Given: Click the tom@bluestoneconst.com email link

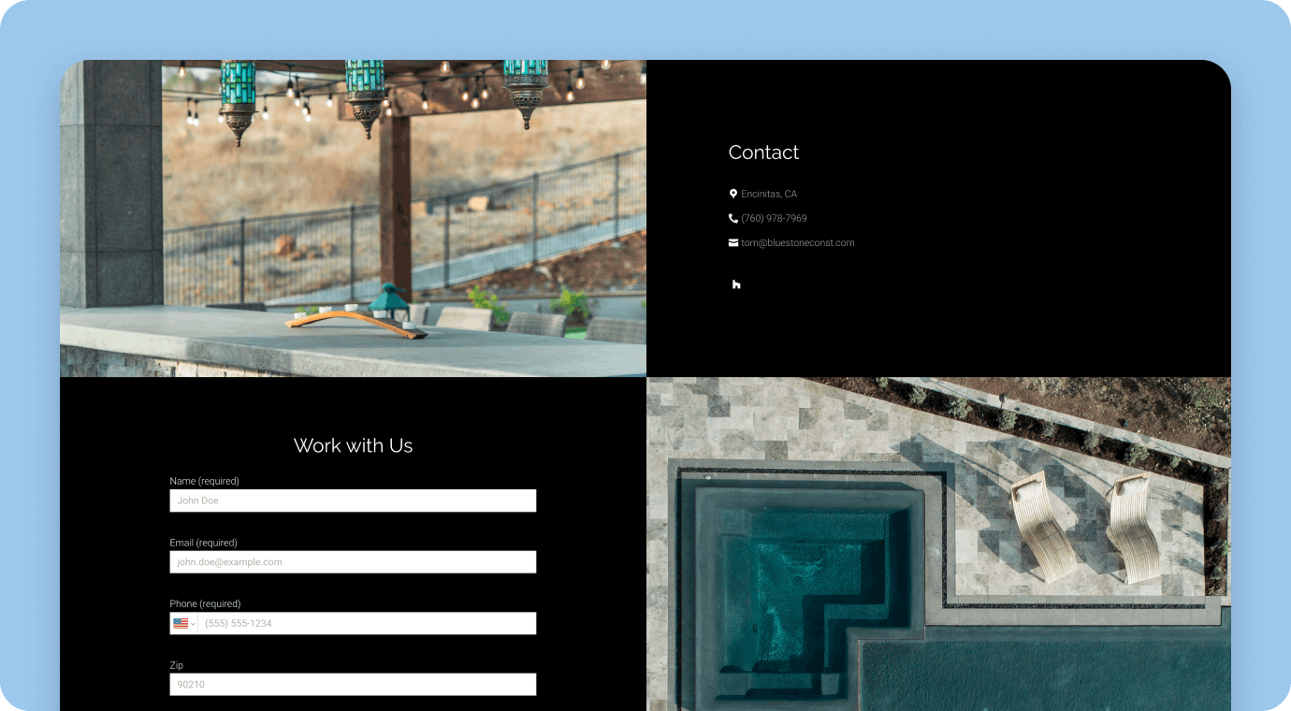Looking at the screenshot, I should [797, 243].
